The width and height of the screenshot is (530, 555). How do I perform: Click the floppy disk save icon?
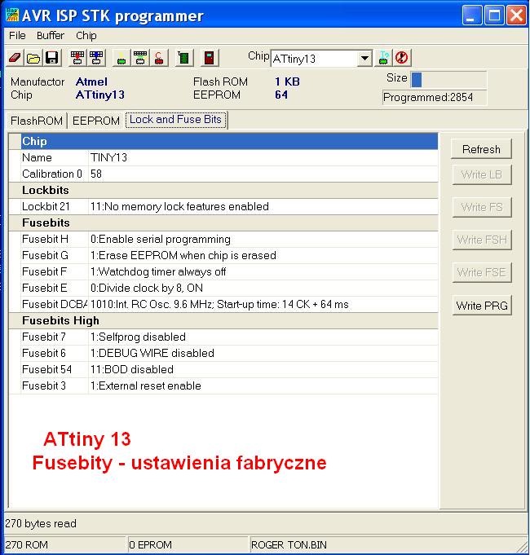[52, 57]
